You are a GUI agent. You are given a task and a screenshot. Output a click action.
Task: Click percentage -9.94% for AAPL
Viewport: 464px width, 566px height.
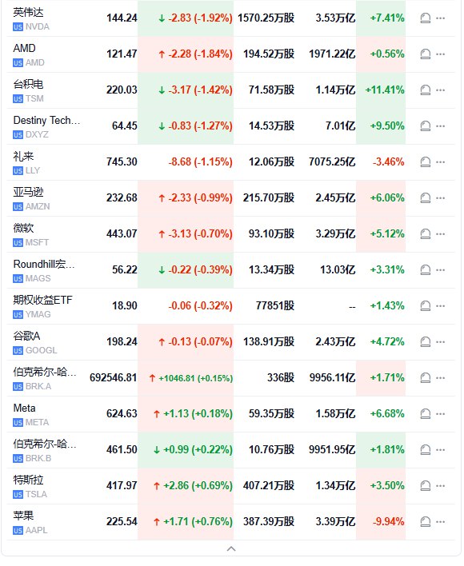pyautogui.click(x=389, y=522)
